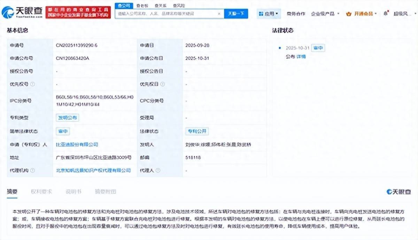Click the info icon beside 代理机构
The height and width of the screenshot is (240, 418).
click(32, 170)
